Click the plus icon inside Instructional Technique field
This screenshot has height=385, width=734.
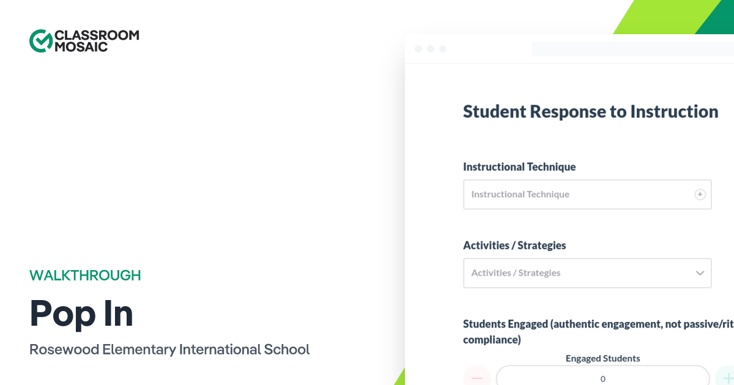(x=700, y=194)
